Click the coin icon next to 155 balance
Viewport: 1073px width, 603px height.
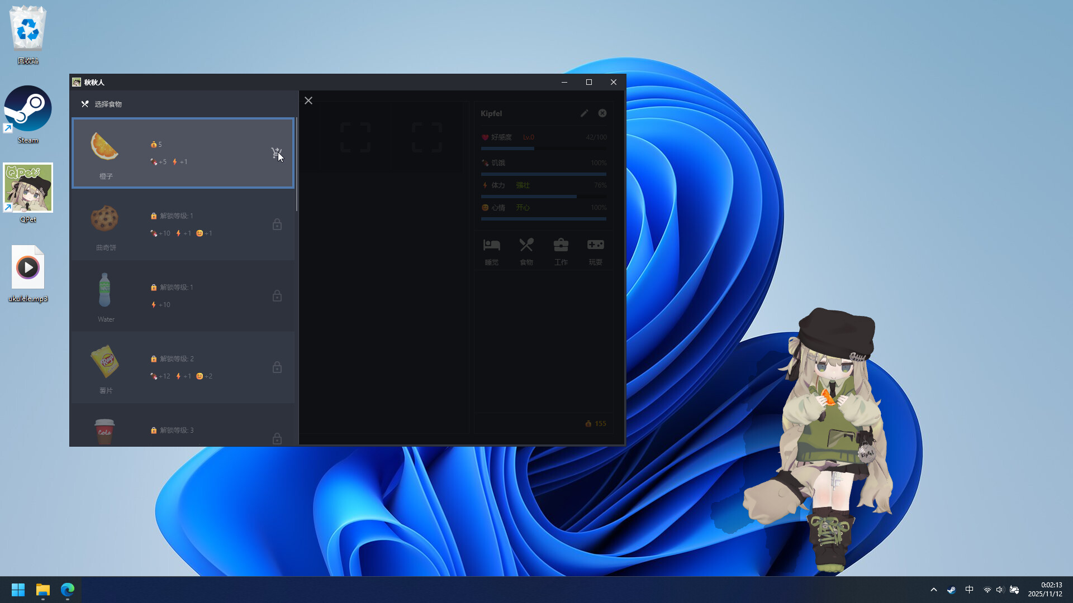click(x=587, y=424)
